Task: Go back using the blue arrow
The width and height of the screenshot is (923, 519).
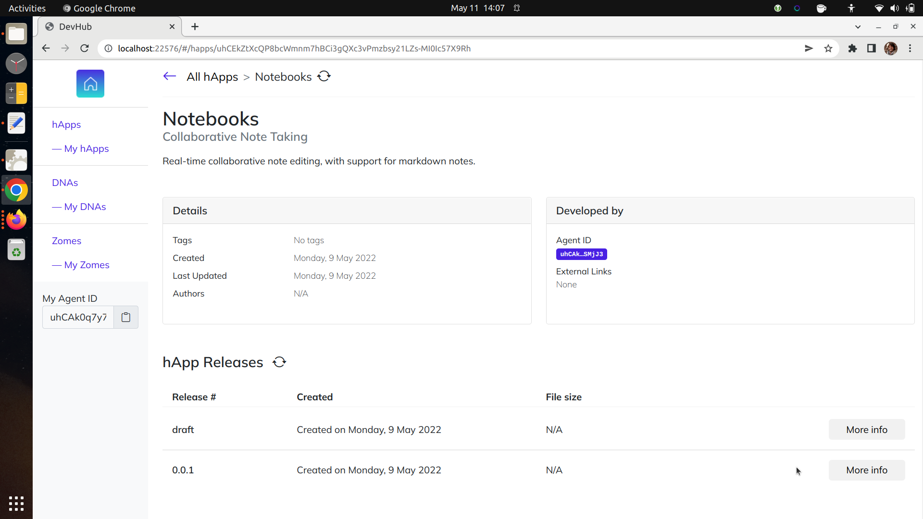Action: (x=170, y=76)
